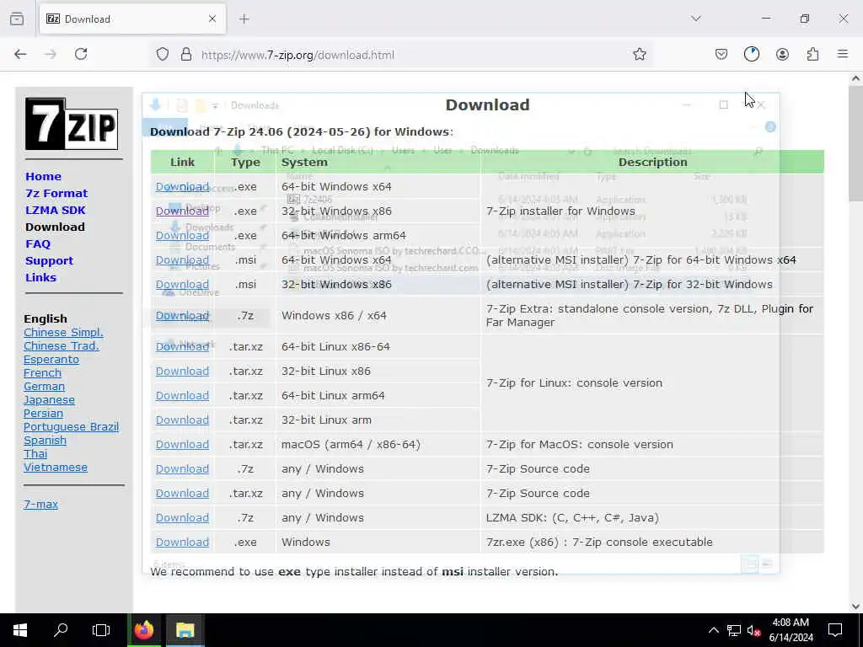Download tar.xz for 32-bit Linux arm
This screenshot has width=863, height=647.
182,420
